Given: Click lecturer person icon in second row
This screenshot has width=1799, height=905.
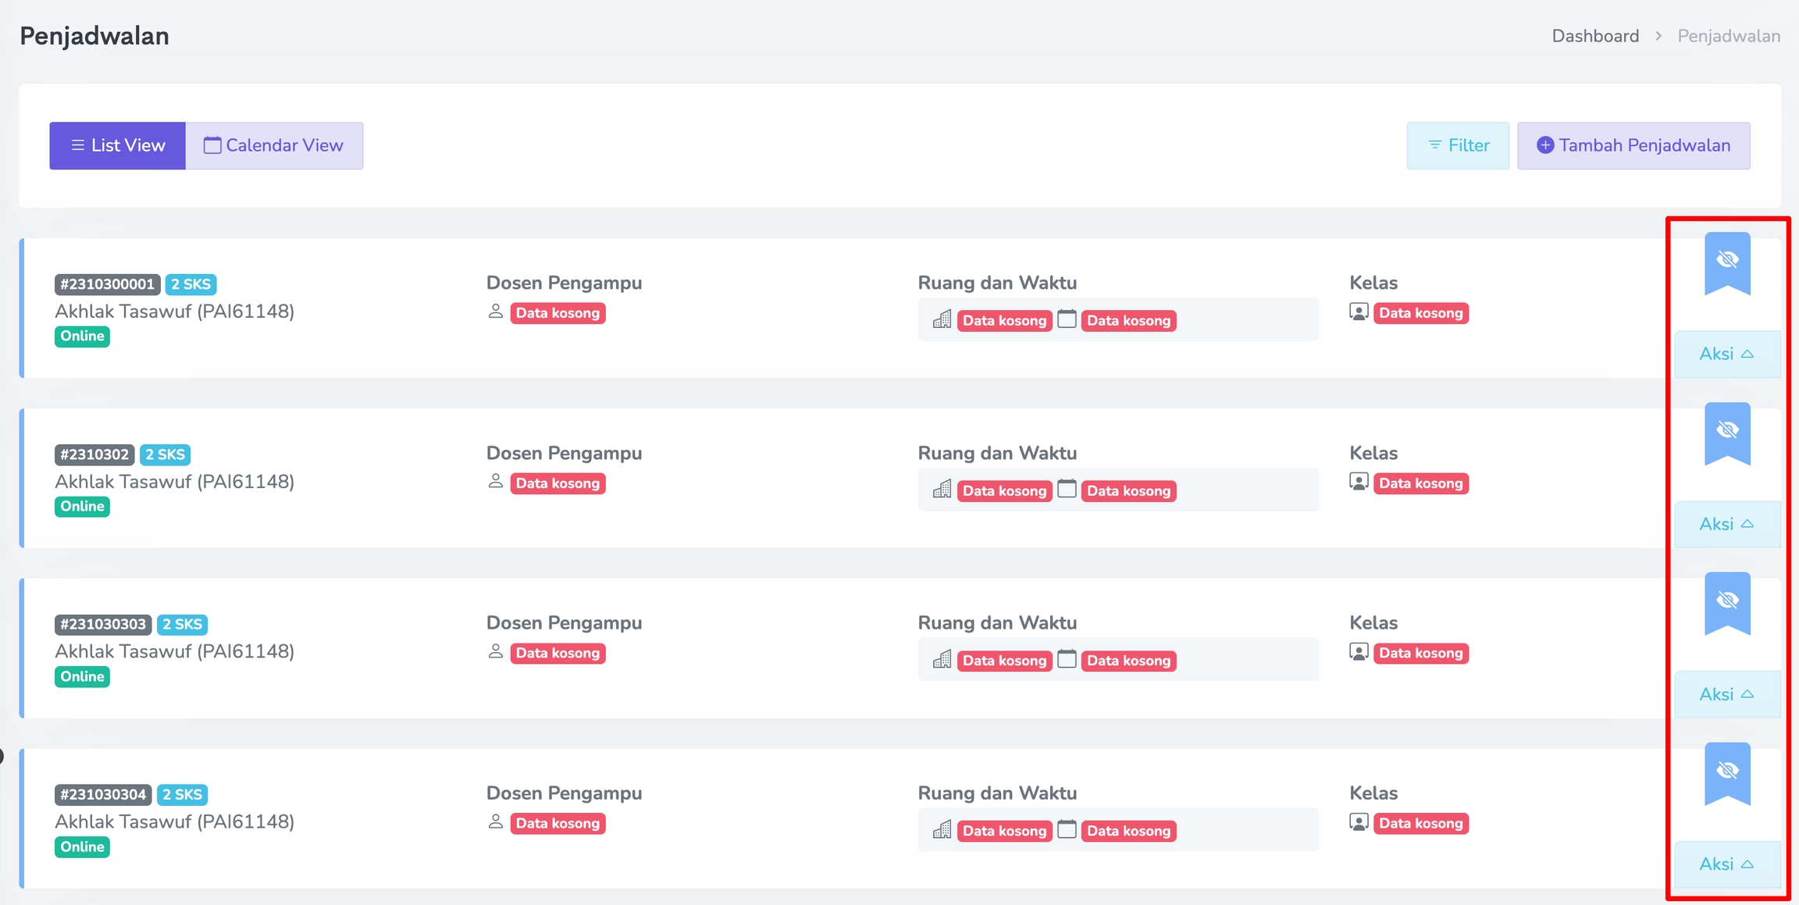Looking at the screenshot, I should (495, 482).
